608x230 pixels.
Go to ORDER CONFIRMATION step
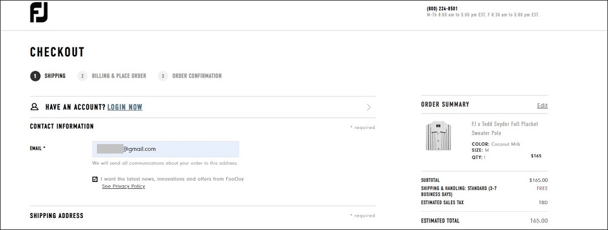pyautogui.click(x=197, y=76)
